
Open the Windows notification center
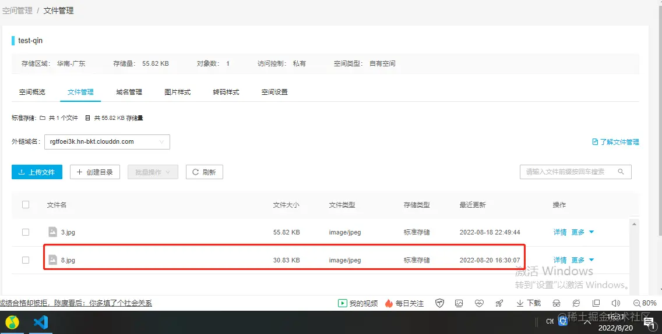click(649, 324)
